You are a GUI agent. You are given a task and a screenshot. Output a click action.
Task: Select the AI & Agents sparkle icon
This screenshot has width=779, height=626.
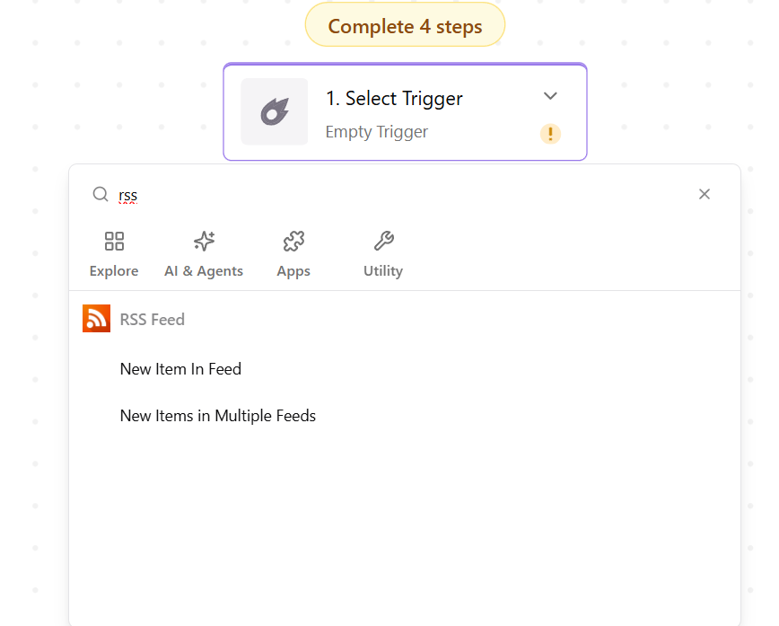pyautogui.click(x=204, y=241)
